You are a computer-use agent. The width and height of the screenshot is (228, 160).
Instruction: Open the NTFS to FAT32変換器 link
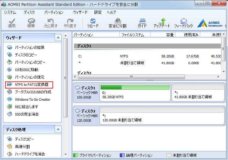click(32, 85)
